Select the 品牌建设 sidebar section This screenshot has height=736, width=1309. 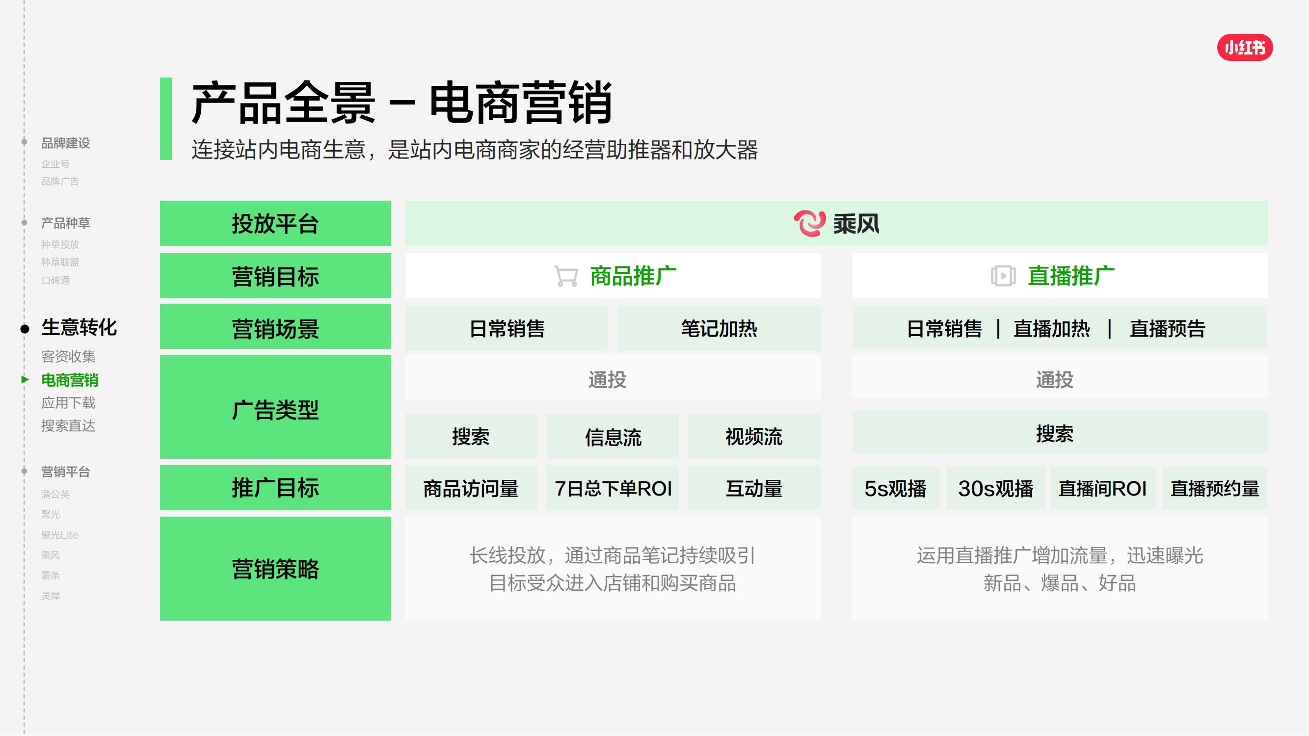pyautogui.click(x=66, y=143)
